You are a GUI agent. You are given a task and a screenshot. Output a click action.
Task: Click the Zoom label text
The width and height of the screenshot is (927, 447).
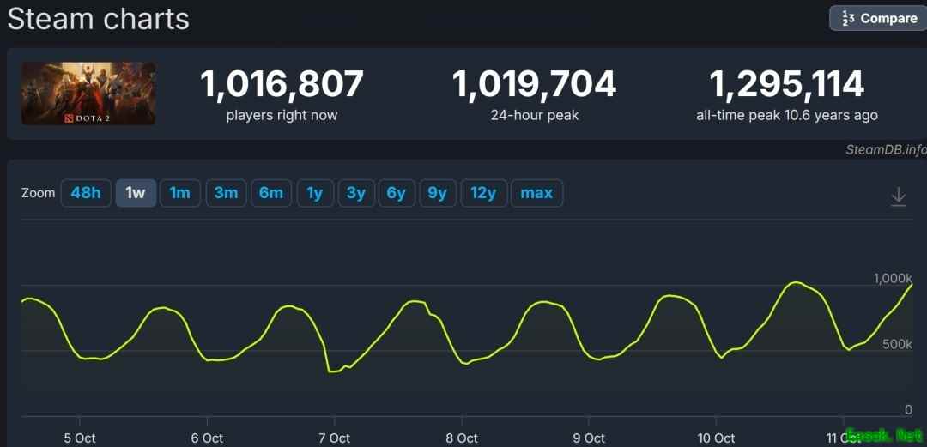tap(39, 193)
